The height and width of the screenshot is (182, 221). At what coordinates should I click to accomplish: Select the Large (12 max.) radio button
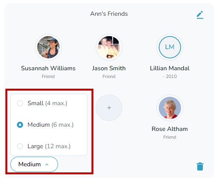click(20, 146)
